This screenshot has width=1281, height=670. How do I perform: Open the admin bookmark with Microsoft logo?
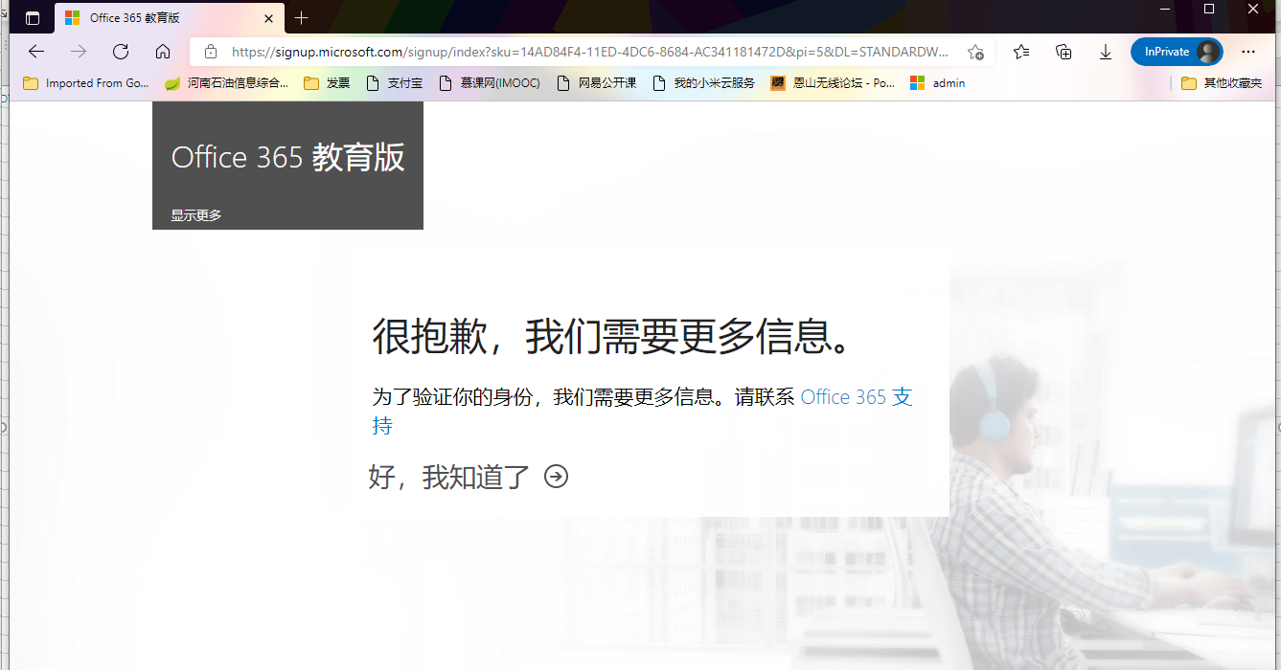(x=938, y=83)
